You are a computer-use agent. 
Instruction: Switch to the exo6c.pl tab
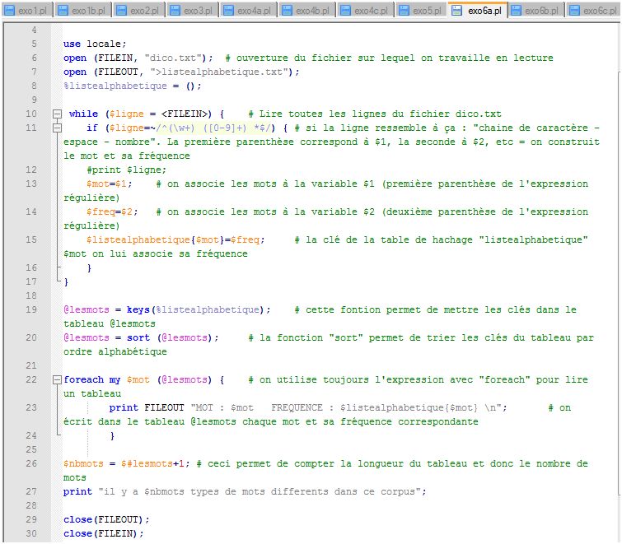(593, 11)
